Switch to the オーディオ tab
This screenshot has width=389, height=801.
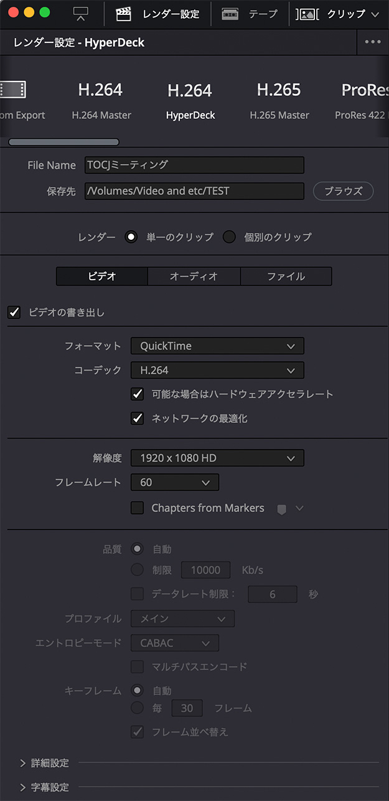point(194,277)
